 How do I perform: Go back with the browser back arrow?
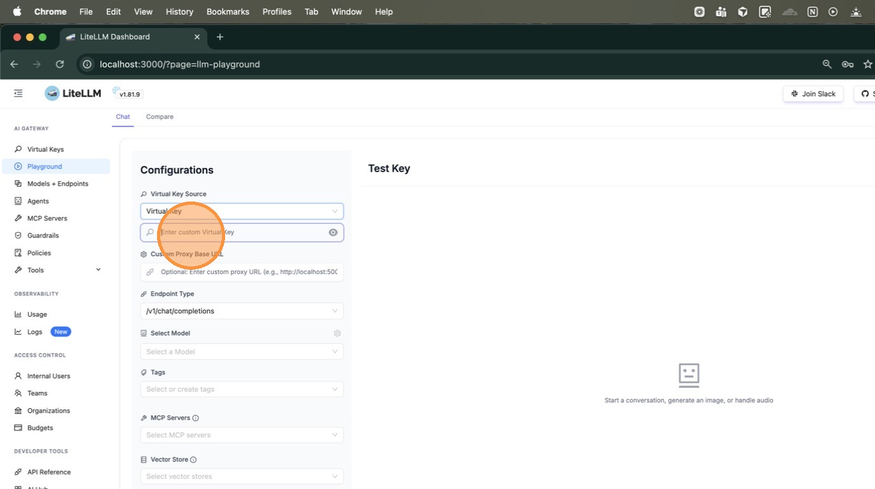point(14,64)
